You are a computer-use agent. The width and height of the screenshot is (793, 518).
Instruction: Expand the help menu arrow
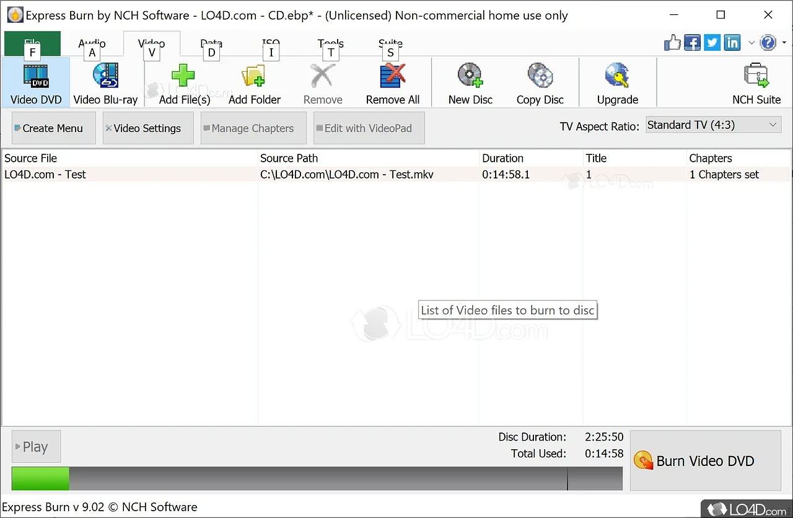[x=784, y=43]
